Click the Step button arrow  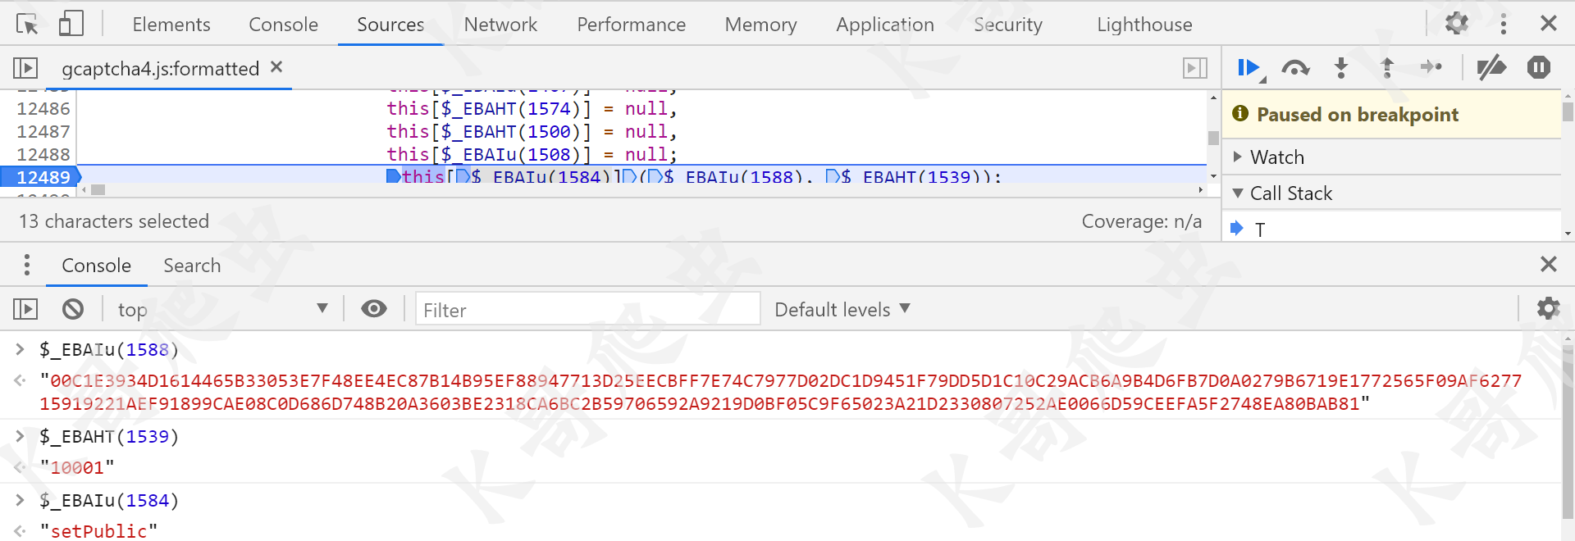[1431, 67]
